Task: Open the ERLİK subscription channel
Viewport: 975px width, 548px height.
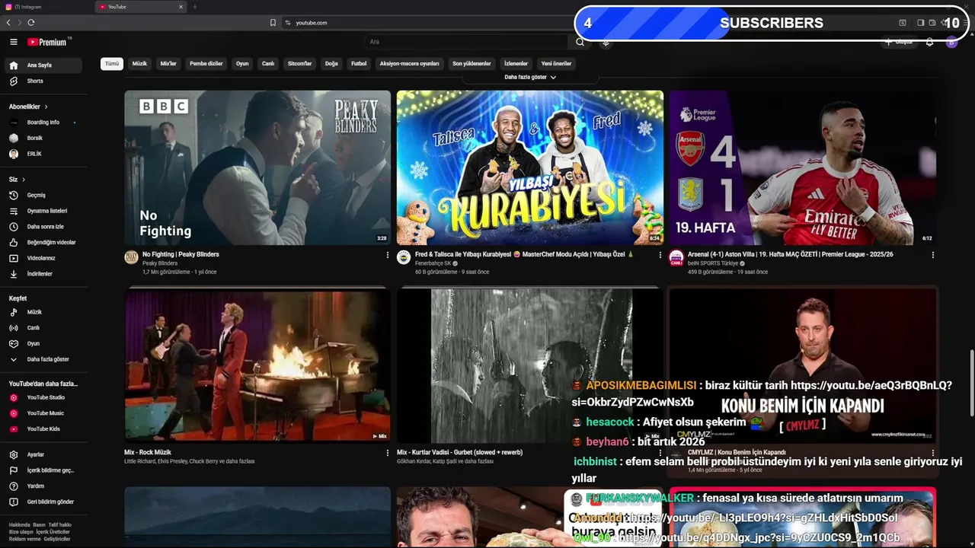Action: [x=43, y=154]
